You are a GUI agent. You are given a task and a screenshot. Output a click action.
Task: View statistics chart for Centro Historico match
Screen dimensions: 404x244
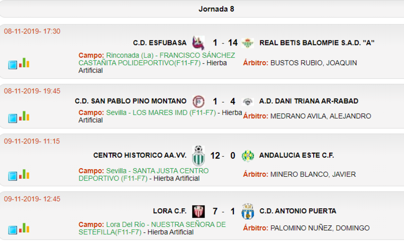click(24, 174)
